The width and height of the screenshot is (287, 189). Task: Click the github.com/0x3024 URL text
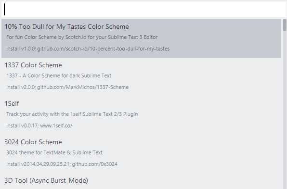point(95,164)
